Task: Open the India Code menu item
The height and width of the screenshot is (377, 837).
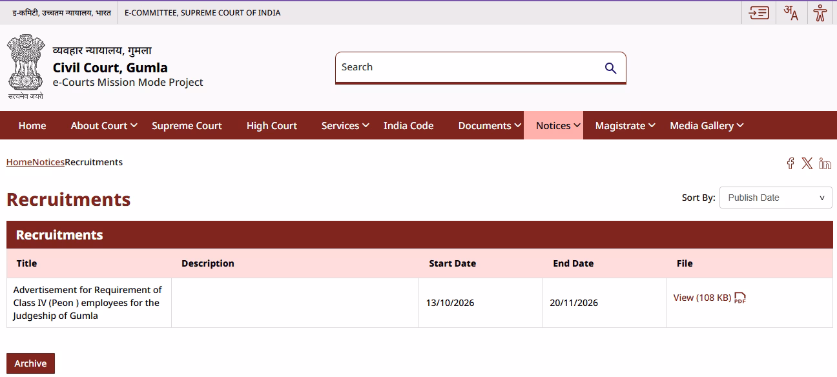Action: [408, 125]
